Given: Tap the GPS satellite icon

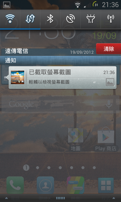Looking at the screenshot, I should pyautogui.click(x=71, y=19).
